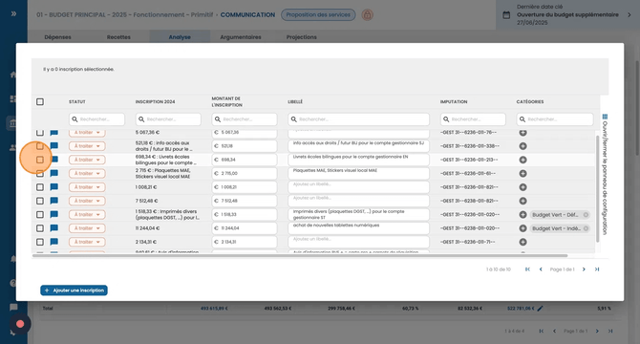Viewport: 640px width, 344px height.
Task: Add a category to the 2 715,00 row
Action: tap(523, 173)
